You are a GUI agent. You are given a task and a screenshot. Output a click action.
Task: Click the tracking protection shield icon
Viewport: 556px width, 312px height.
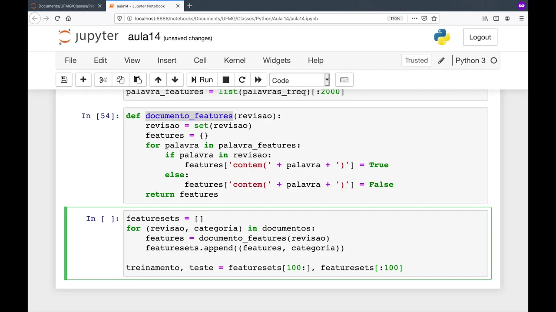pos(120,19)
